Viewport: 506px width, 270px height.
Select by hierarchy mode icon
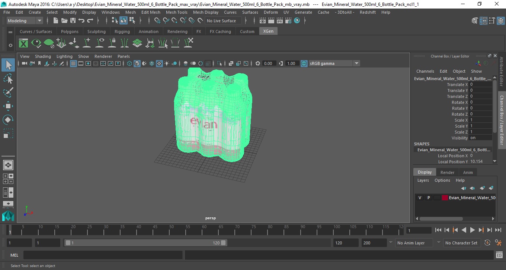(x=115, y=21)
